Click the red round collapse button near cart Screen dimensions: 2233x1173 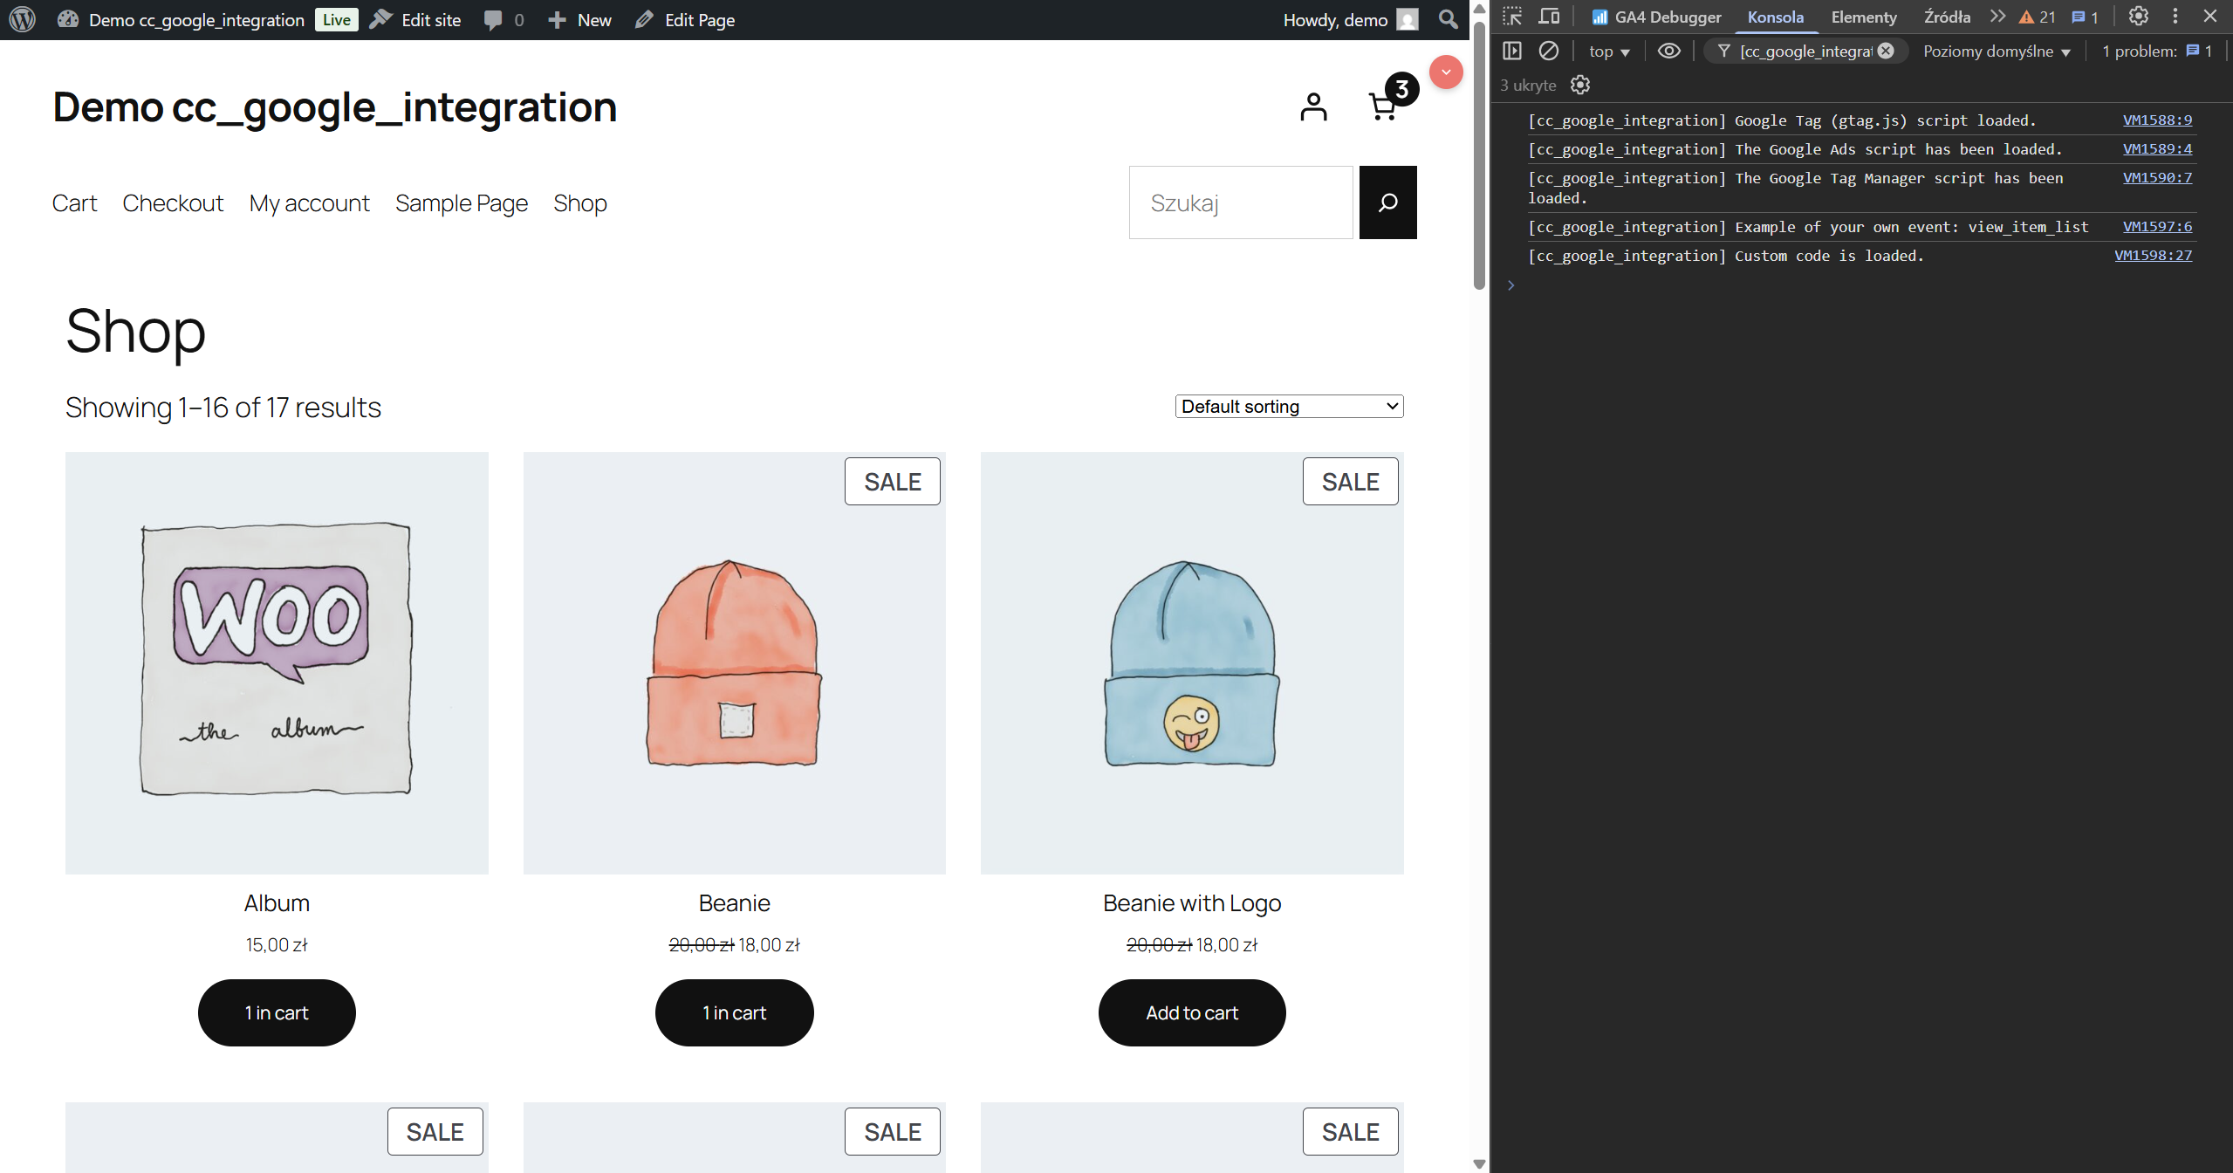pos(1446,72)
